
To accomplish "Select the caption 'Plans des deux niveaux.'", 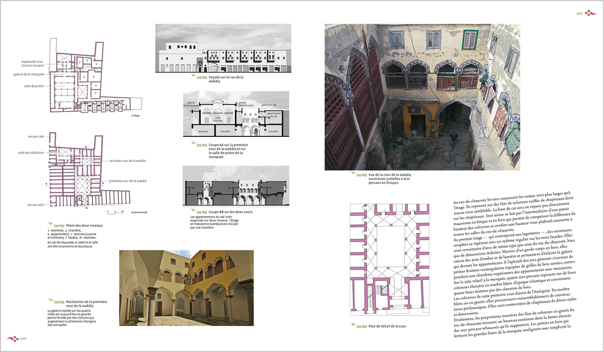I will coord(84,226).
